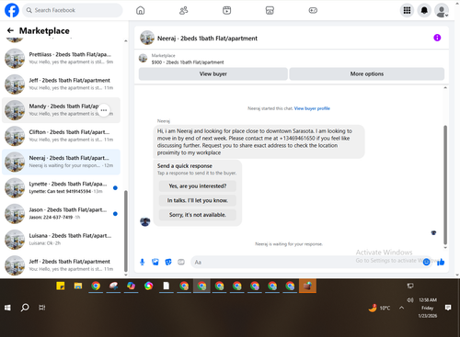Open the account profile menu

point(442,10)
